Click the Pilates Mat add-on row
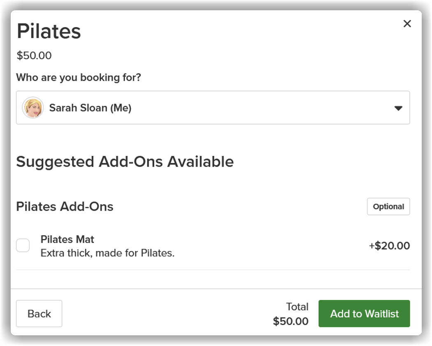 pos(213,246)
